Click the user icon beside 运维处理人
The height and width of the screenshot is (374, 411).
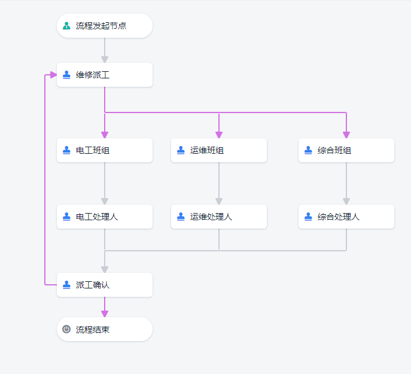tap(181, 217)
